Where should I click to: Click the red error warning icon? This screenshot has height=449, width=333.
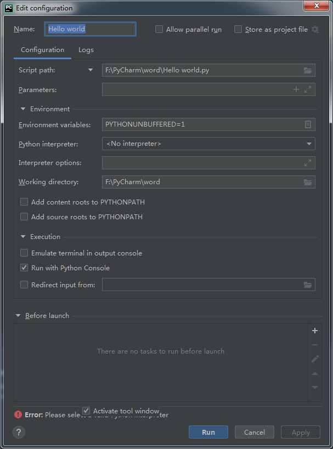[x=18, y=414]
